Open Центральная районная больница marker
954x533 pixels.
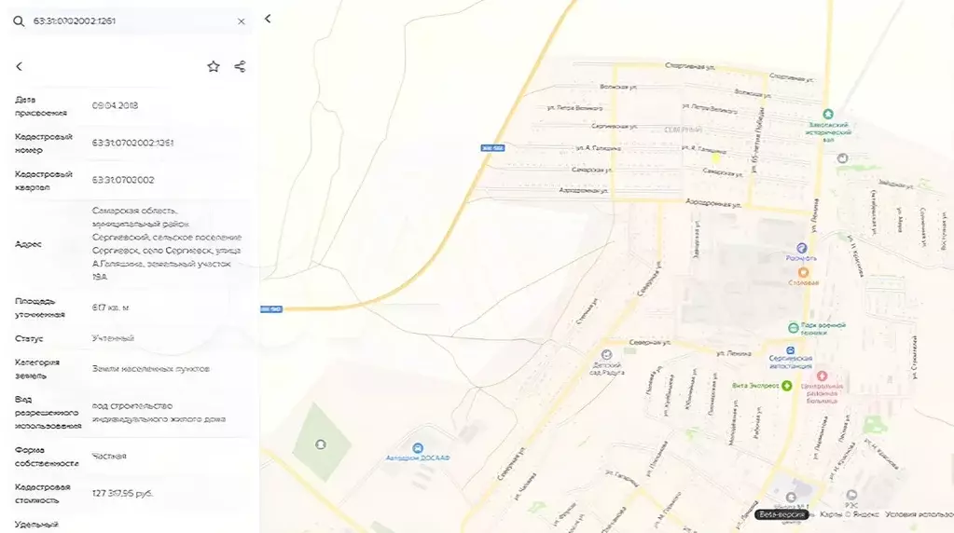pyautogui.click(x=822, y=376)
